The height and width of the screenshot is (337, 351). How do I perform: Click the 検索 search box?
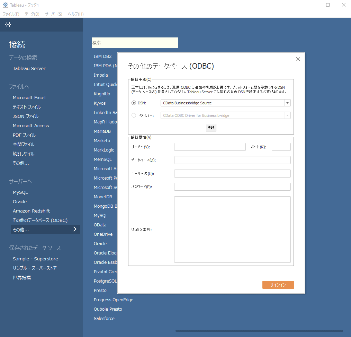(135, 43)
